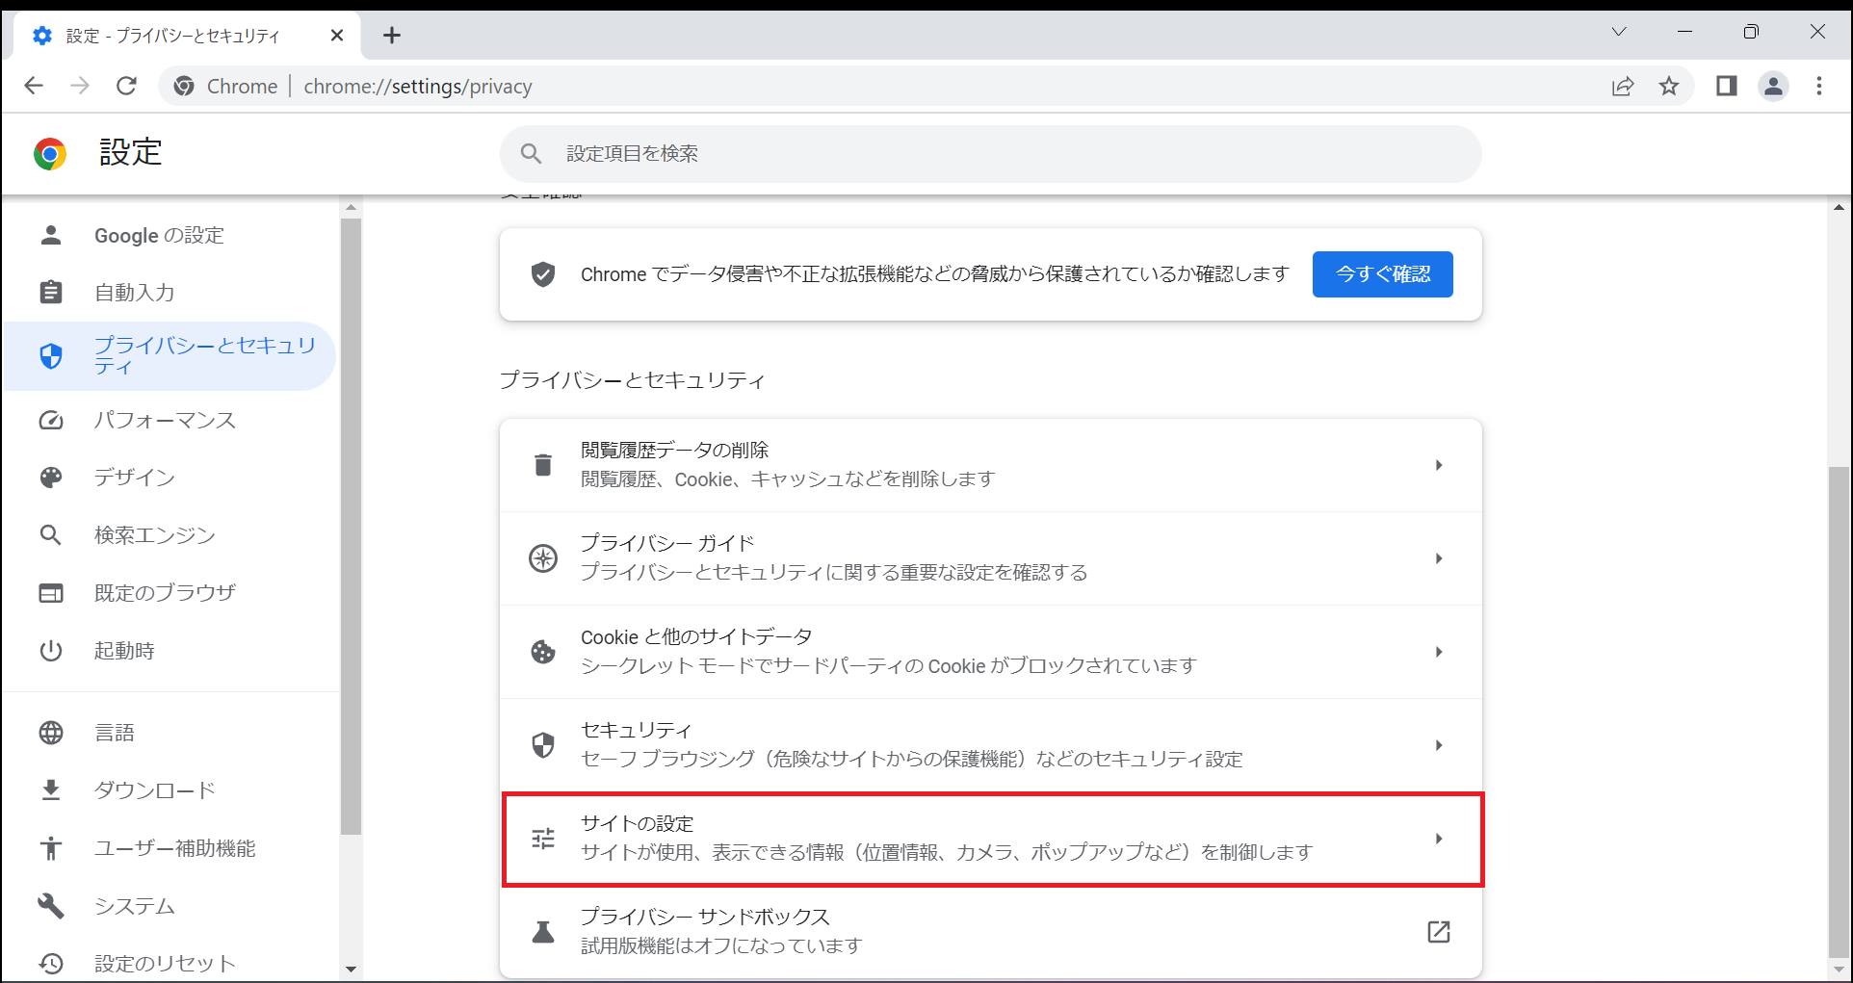Viewport: 1853px width, 983px height.
Task: Click the システム wrench icon
Action: 50,905
